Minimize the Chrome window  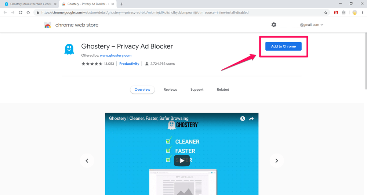point(340,4)
